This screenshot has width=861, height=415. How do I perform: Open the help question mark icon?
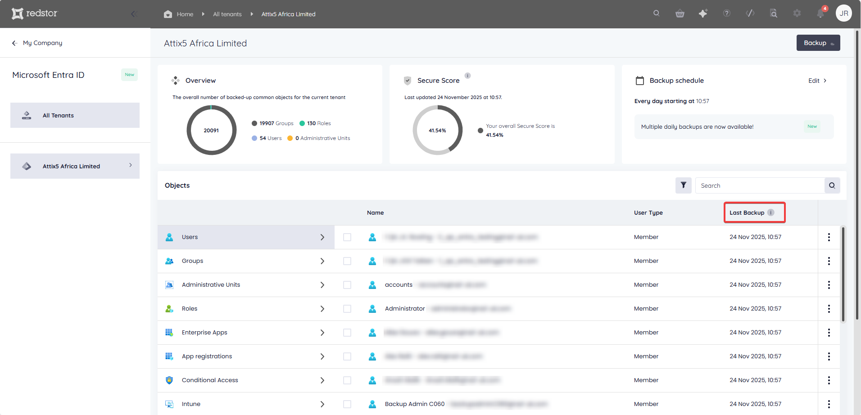[727, 14]
